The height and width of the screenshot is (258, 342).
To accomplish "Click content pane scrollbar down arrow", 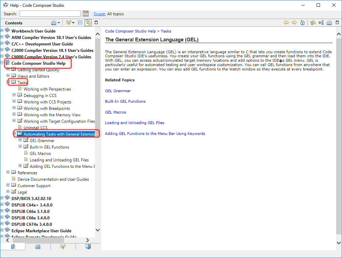I will 339,243.
